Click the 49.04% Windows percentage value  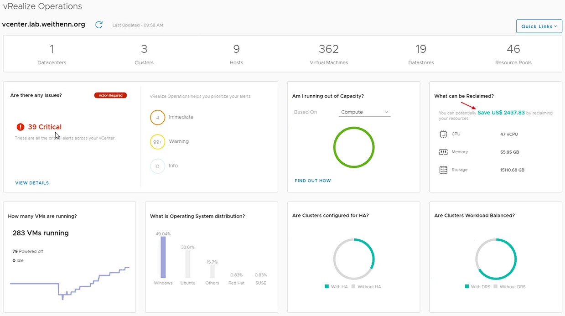[163, 234]
